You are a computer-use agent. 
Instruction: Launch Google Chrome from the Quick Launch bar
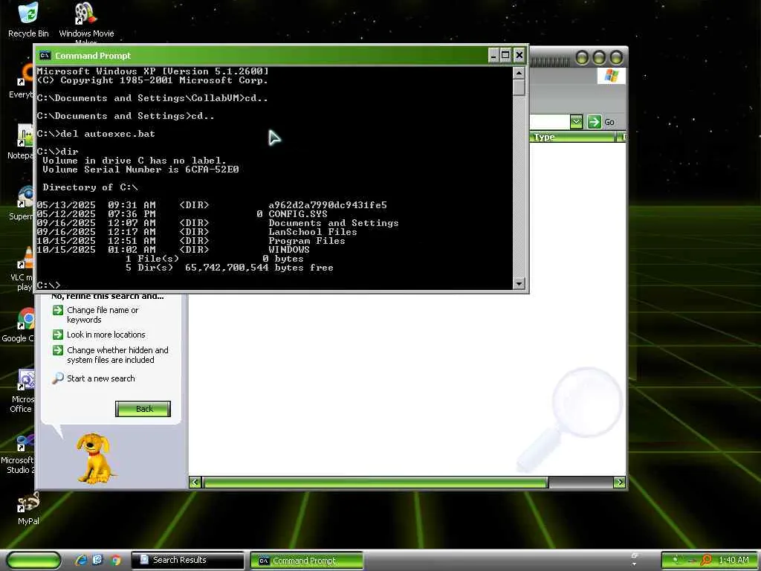pyautogui.click(x=115, y=560)
